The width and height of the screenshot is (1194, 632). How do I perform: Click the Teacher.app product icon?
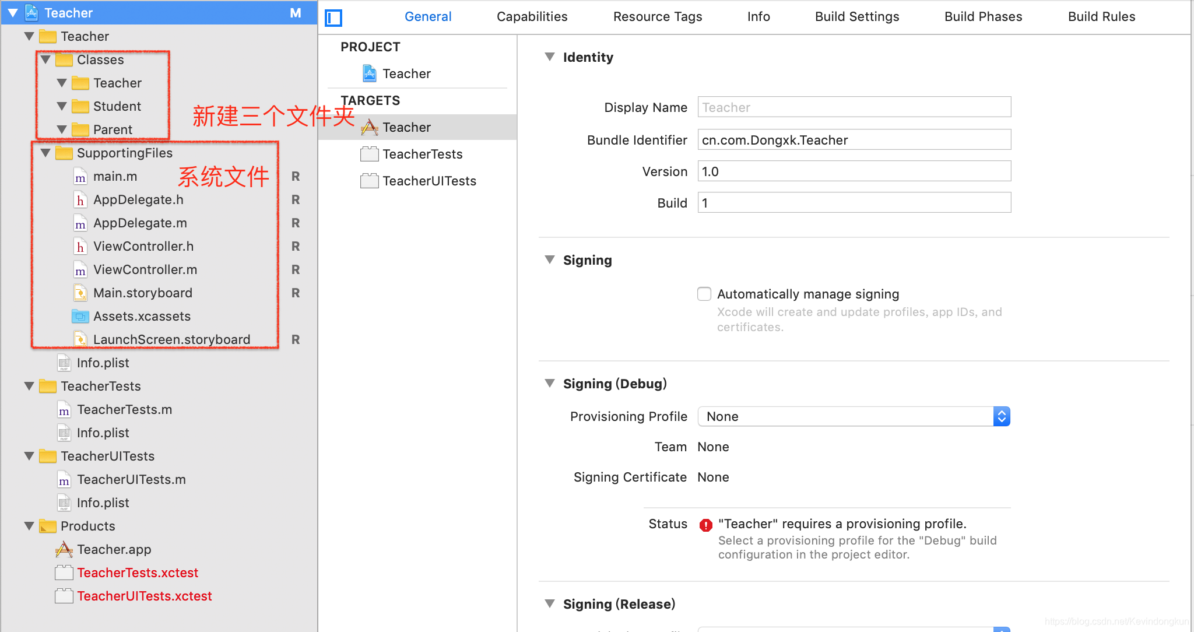pos(64,549)
